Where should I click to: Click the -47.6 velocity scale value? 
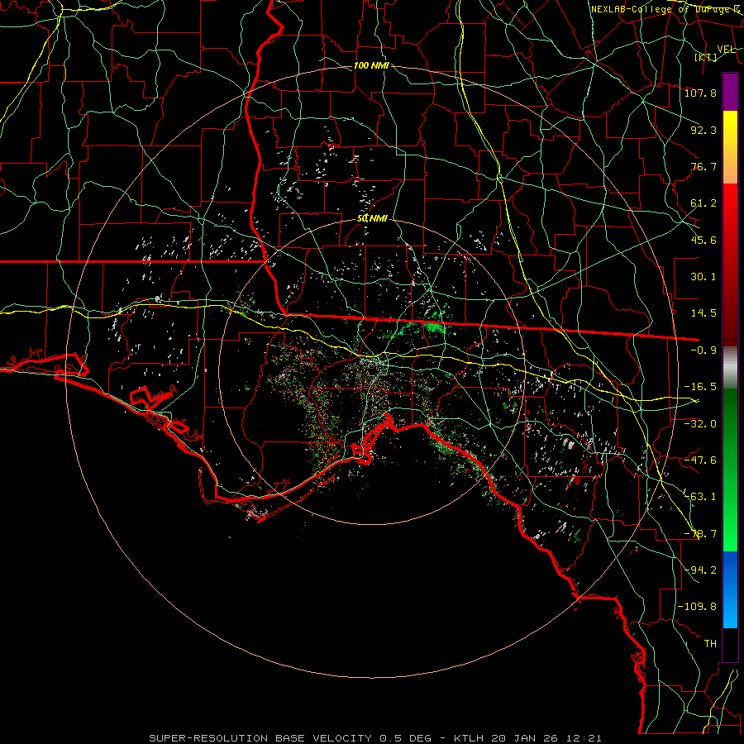[x=700, y=460]
